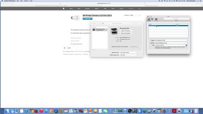
Task: Open the Window menu
Action: (26, 1)
